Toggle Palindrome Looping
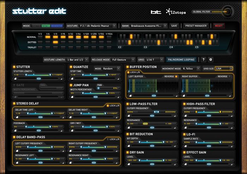The height and width of the screenshot is (174, 247). point(181,60)
